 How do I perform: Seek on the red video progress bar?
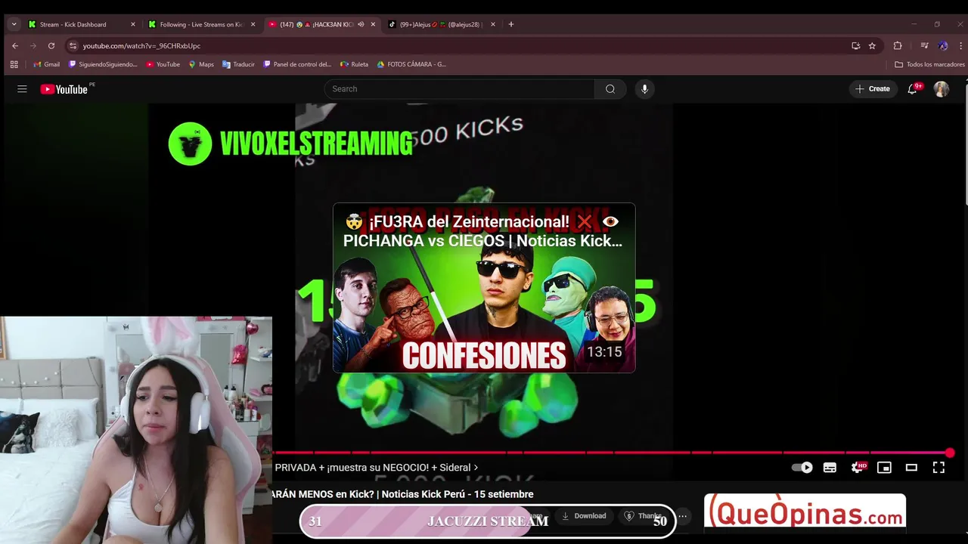(611, 453)
